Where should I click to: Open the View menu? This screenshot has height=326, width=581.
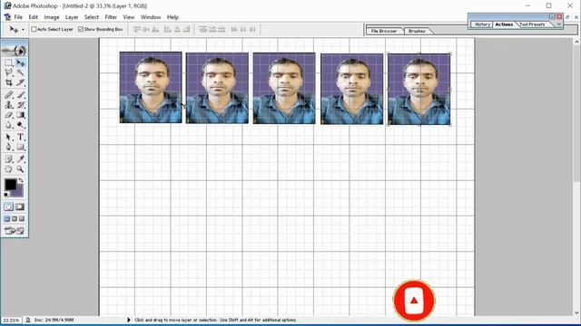click(129, 17)
